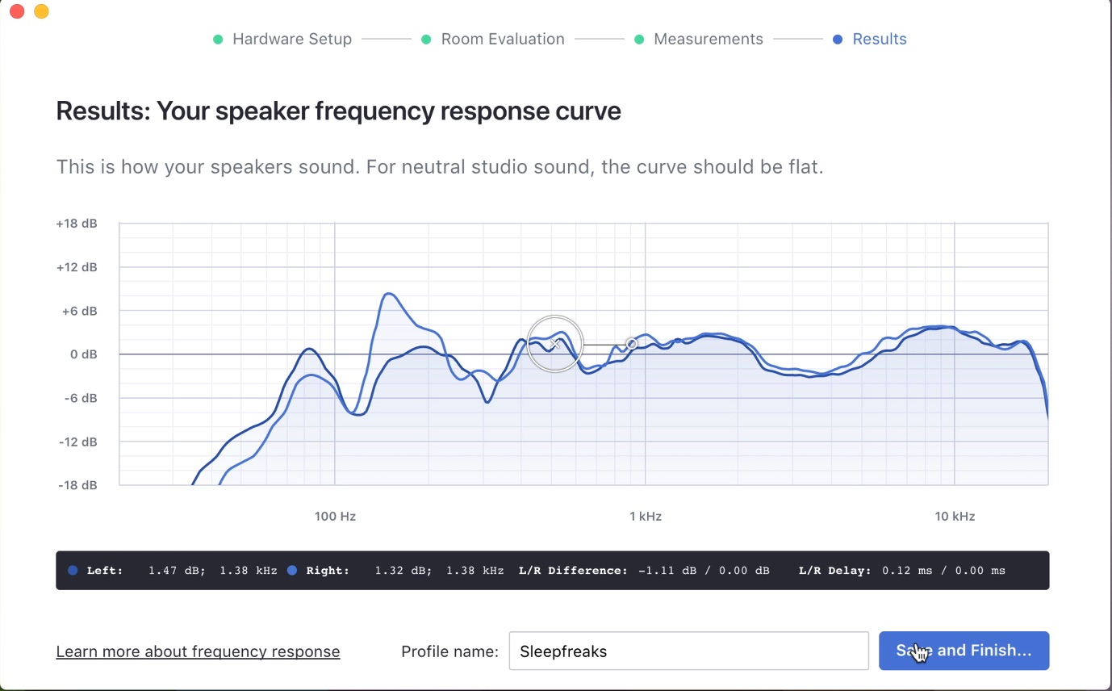Click the +18 dB axis label
The width and height of the screenshot is (1112, 691).
(x=77, y=224)
